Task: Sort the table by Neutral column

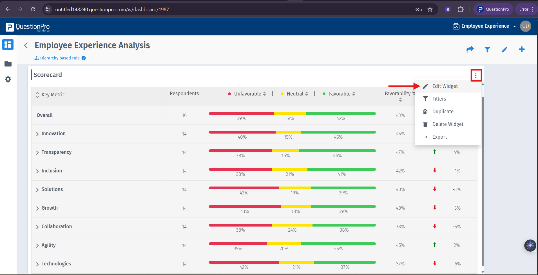Action: click(x=307, y=94)
